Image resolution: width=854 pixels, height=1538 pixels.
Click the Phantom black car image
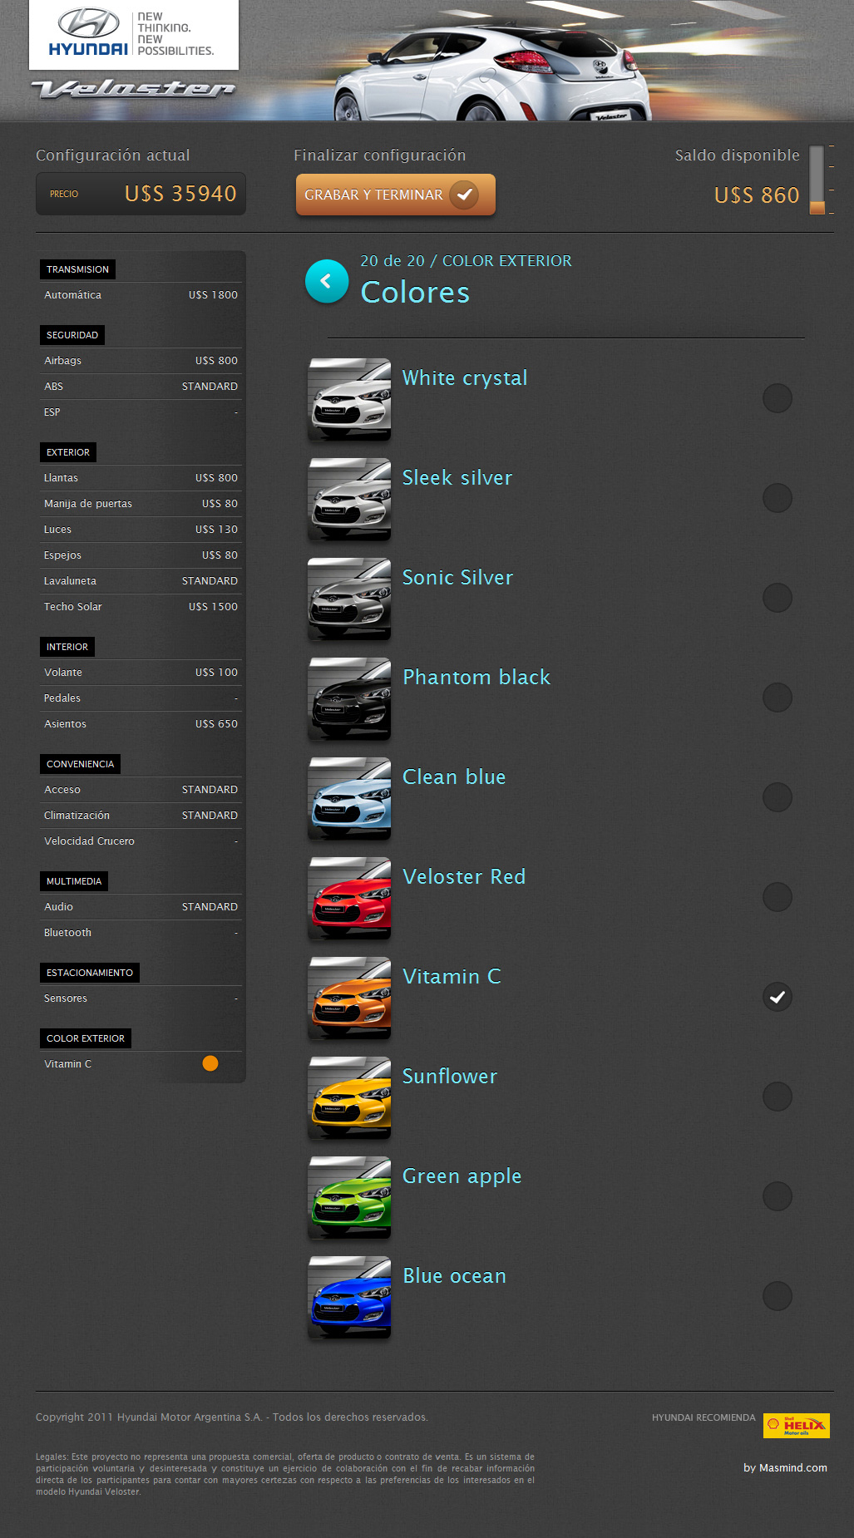click(x=349, y=698)
